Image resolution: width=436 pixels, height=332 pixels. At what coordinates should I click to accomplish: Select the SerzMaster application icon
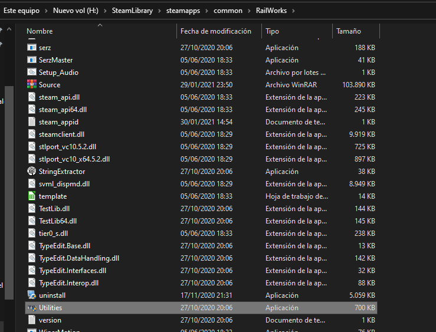[x=32, y=60]
